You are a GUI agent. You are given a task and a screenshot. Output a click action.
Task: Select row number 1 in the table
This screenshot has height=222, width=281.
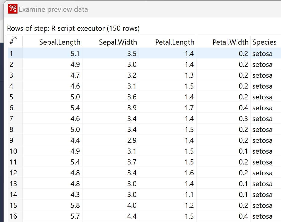point(11,54)
